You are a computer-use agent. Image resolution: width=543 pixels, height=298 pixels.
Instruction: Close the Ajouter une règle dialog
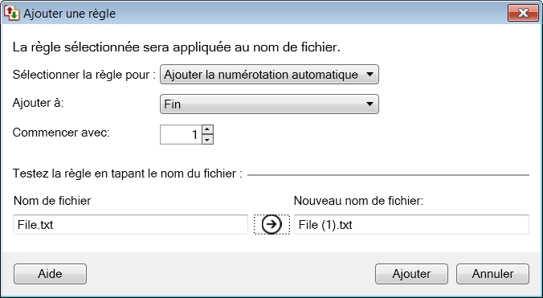click(x=523, y=13)
